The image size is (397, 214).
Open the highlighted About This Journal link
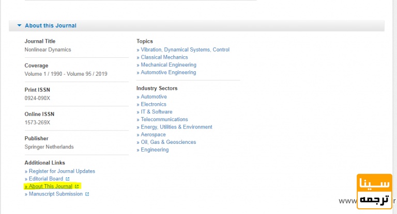click(50, 186)
